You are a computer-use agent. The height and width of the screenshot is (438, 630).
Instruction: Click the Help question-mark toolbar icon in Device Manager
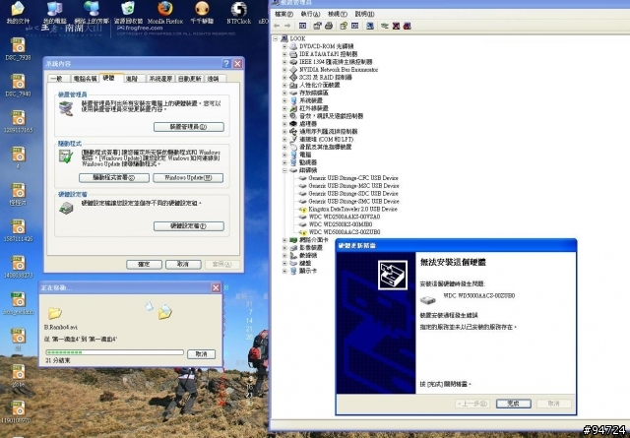(x=344, y=26)
